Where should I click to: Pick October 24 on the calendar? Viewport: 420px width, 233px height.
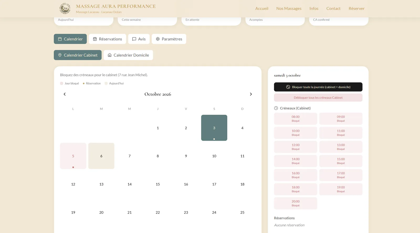tap(214, 212)
